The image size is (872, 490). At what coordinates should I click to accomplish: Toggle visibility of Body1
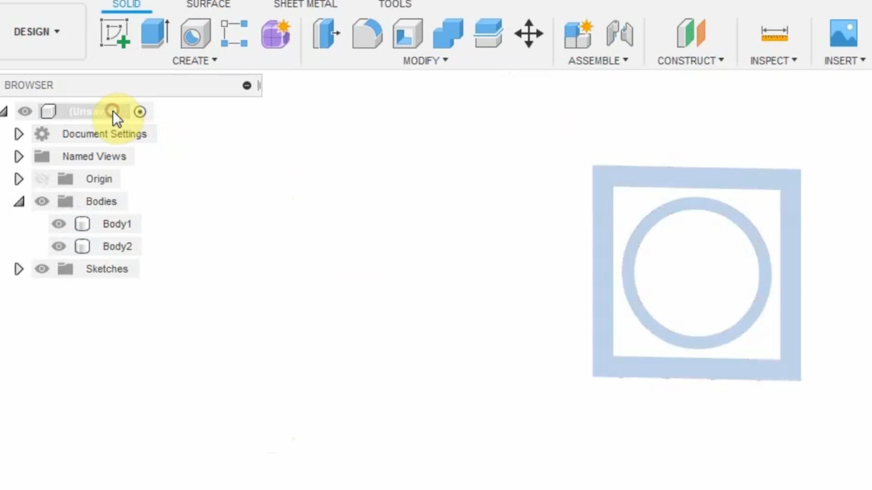59,224
